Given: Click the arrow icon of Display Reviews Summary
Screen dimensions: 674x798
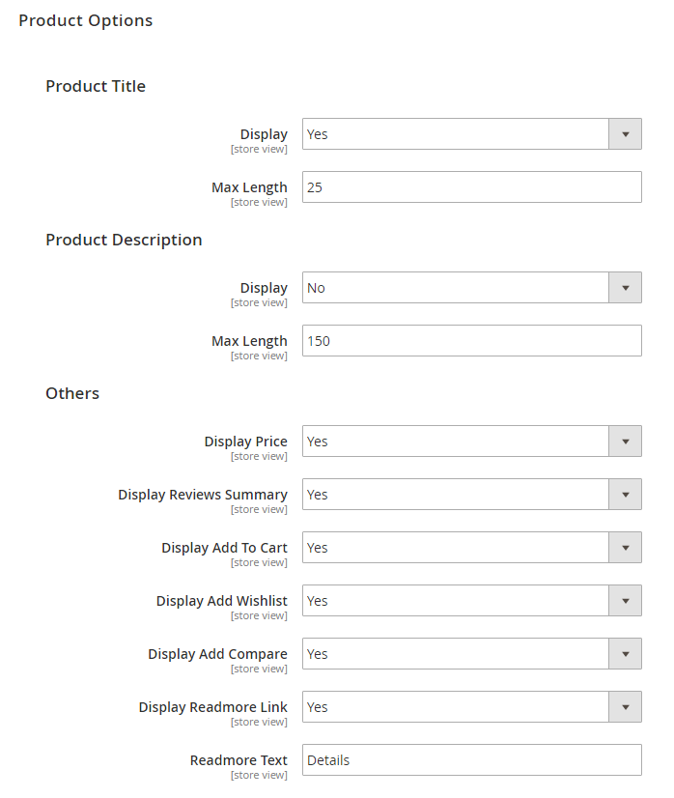Looking at the screenshot, I should 625,495.
